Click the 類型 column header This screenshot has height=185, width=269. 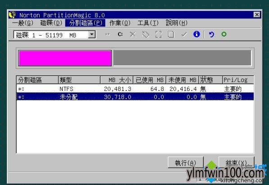pos(79,80)
